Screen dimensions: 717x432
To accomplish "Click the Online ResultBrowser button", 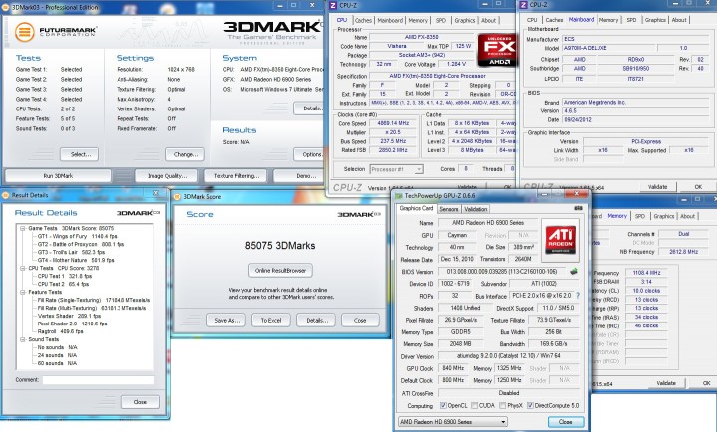I will point(280,270).
